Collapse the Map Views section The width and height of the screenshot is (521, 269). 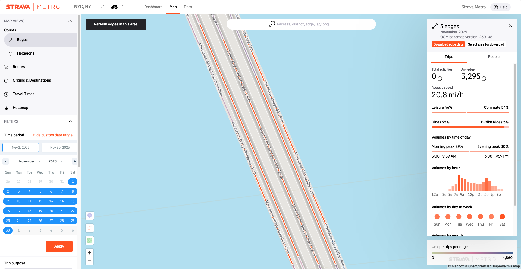70,21
